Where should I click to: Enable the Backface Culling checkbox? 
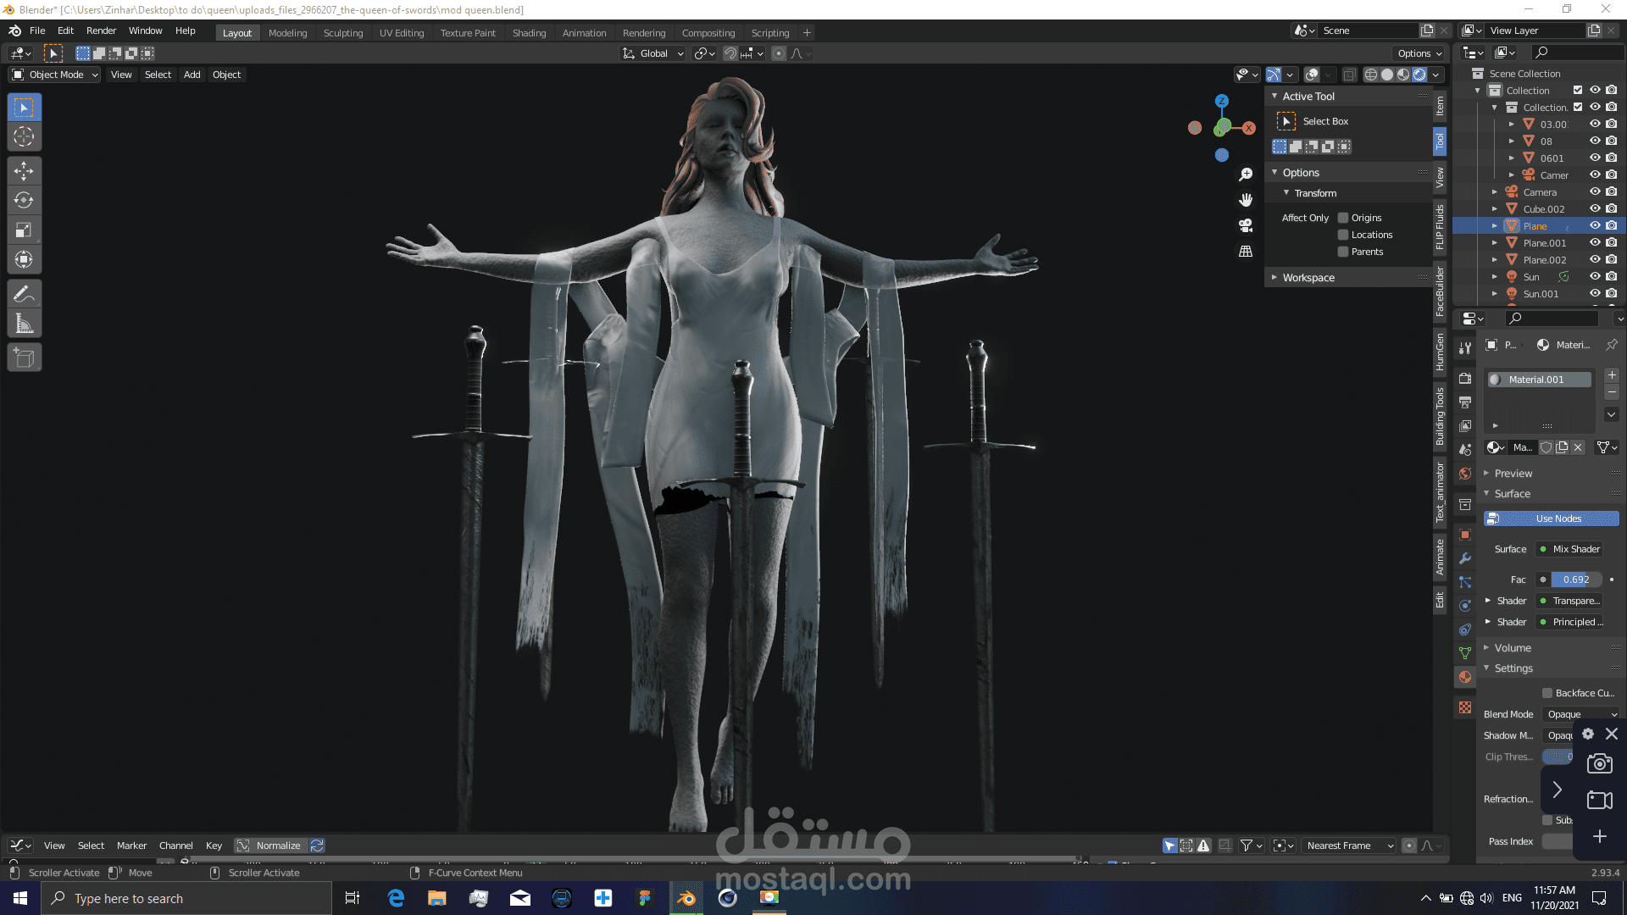tap(1547, 693)
